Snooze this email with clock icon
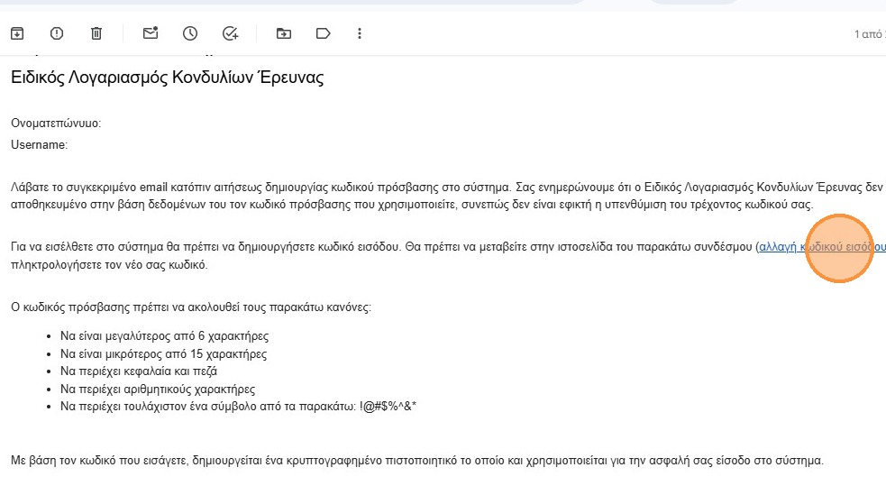886x495 pixels. [190, 33]
